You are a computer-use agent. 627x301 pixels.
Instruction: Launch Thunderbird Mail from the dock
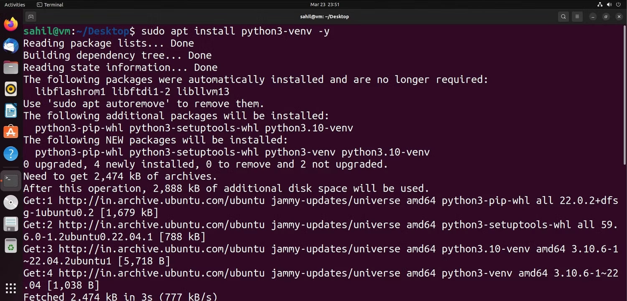(x=11, y=46)
